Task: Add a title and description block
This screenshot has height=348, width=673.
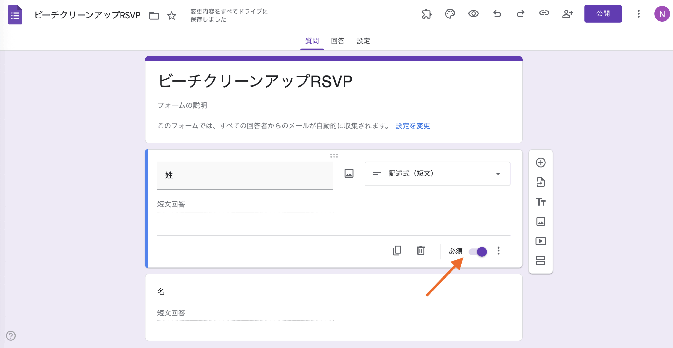Action: pos(541,202)
